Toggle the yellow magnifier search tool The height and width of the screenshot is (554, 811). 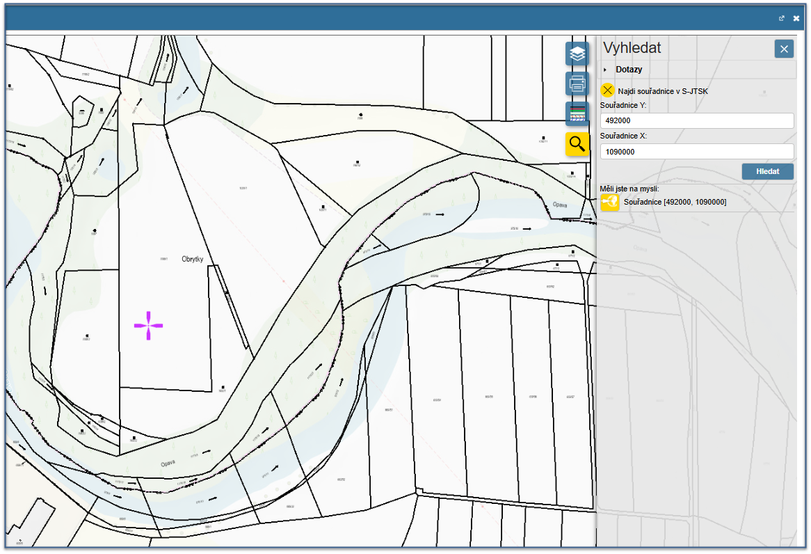pyautogui.click(x=577, y=144)
